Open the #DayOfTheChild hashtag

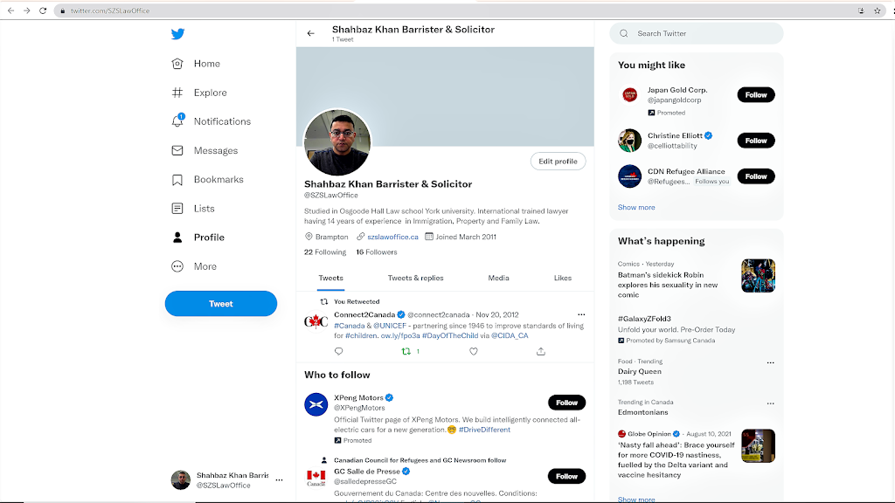click(x=450, y=335)
